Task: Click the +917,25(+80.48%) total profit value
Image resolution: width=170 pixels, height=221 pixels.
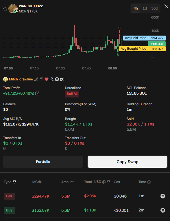Action: (x=19, y=93)
